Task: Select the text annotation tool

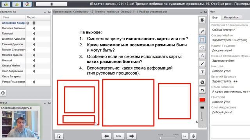Action: click(x=202, y=72)
